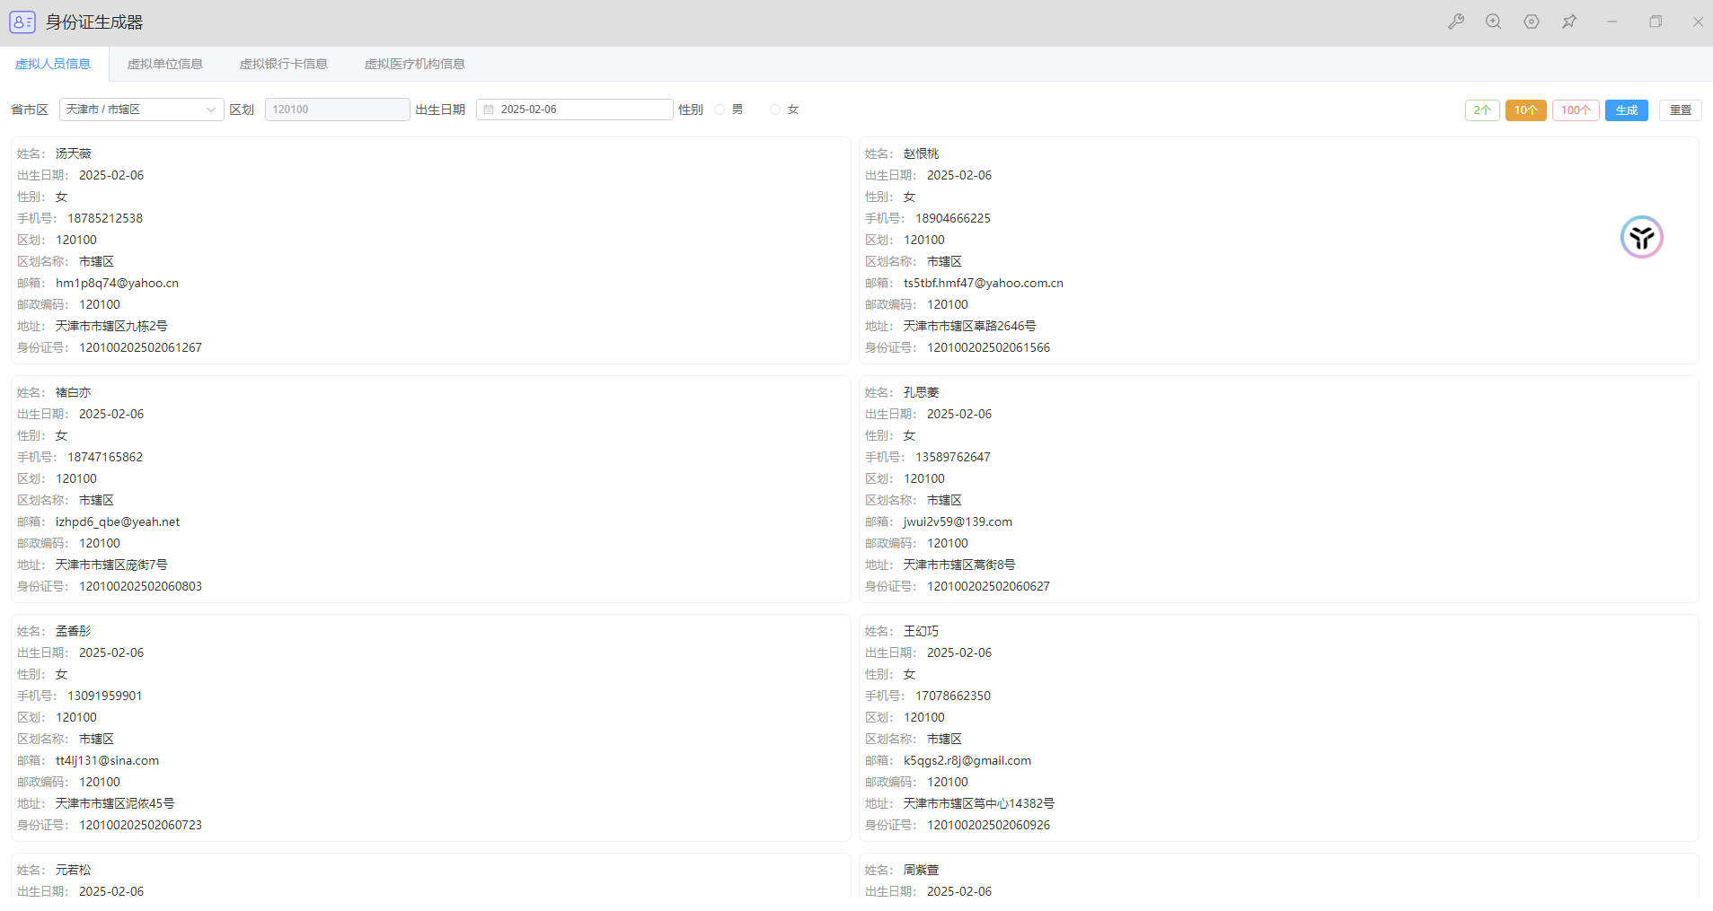The width and height of the screenshot is (1713, 911).
Task: Select the 女 gender radio button
Action: [x=775, y=109]
